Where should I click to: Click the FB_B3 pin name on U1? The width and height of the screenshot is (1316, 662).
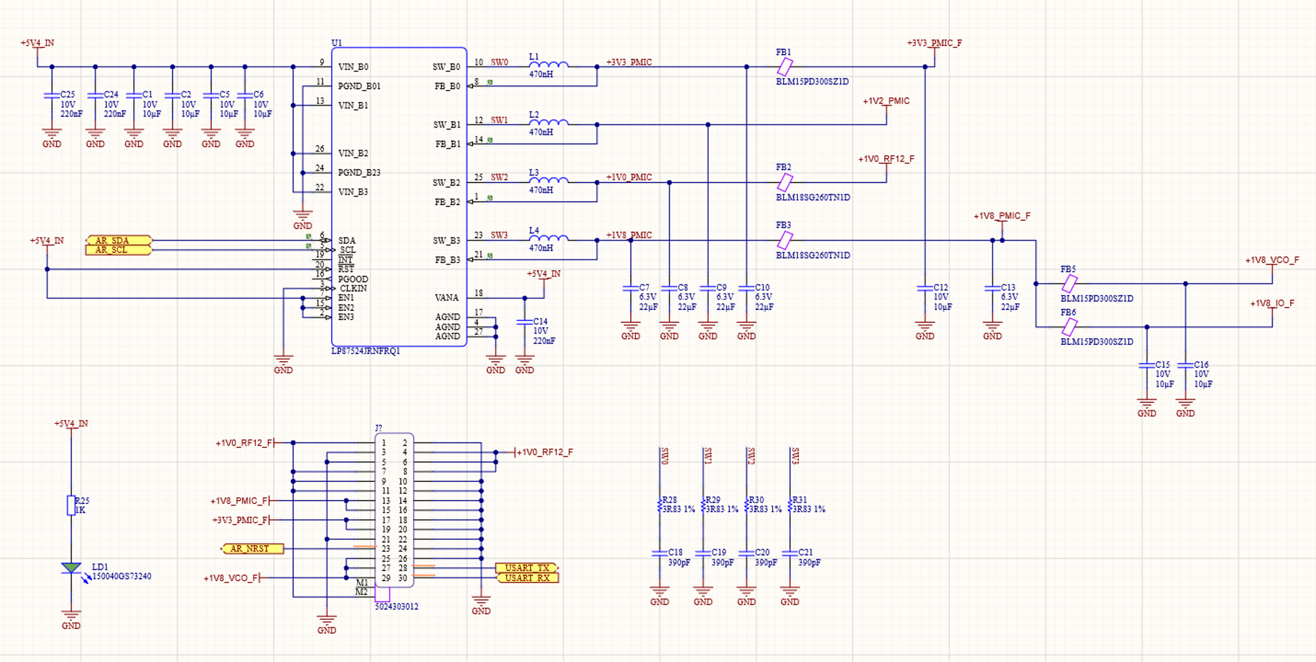[448, 260]
